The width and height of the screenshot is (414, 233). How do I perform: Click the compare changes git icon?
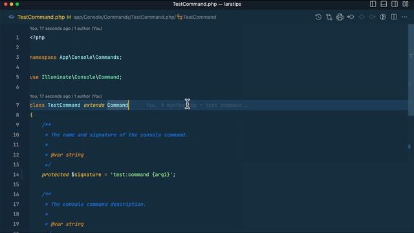click(x=329, y=17)
